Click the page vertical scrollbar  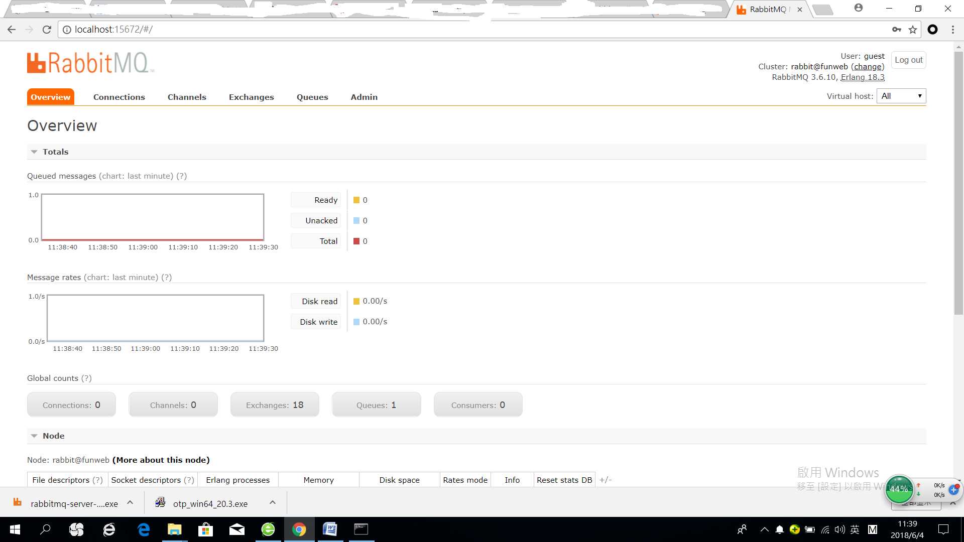coord(958,183)
